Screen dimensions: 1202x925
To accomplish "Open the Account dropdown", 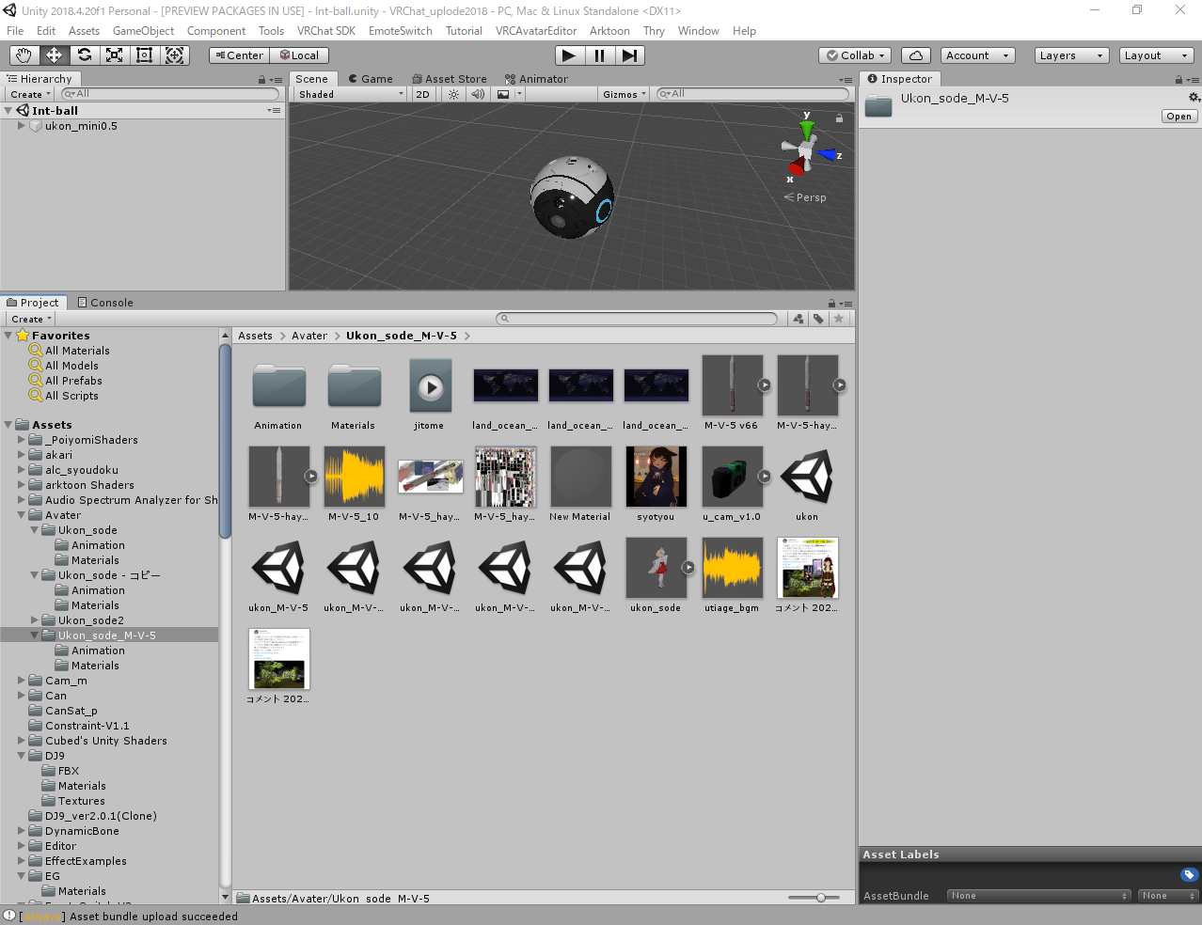I will click(x=977, y=55).
